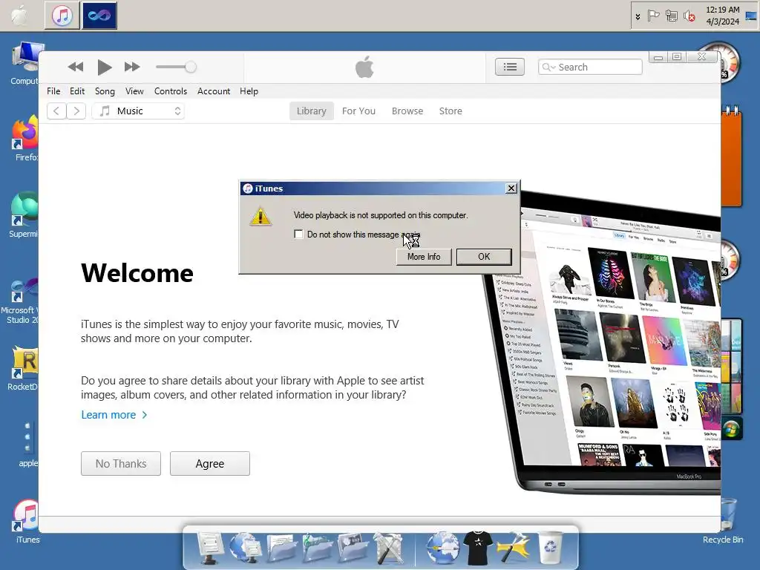Click the iTunes Search field
The width and height of the screenshot is (760, 570).
(590, 67)
